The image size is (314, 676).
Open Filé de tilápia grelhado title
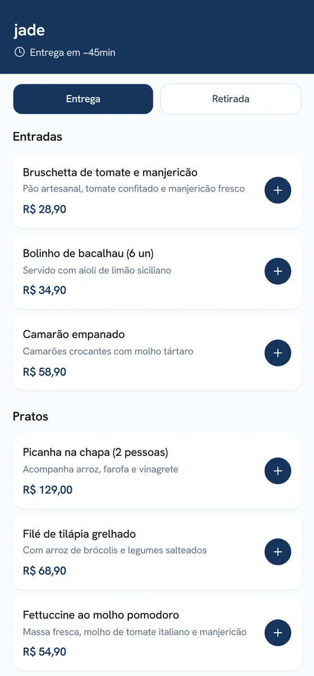79,534
